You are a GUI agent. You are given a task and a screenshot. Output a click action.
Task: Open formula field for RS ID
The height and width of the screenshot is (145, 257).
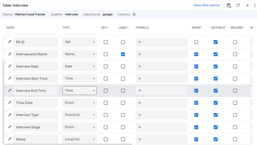point(162,42)
